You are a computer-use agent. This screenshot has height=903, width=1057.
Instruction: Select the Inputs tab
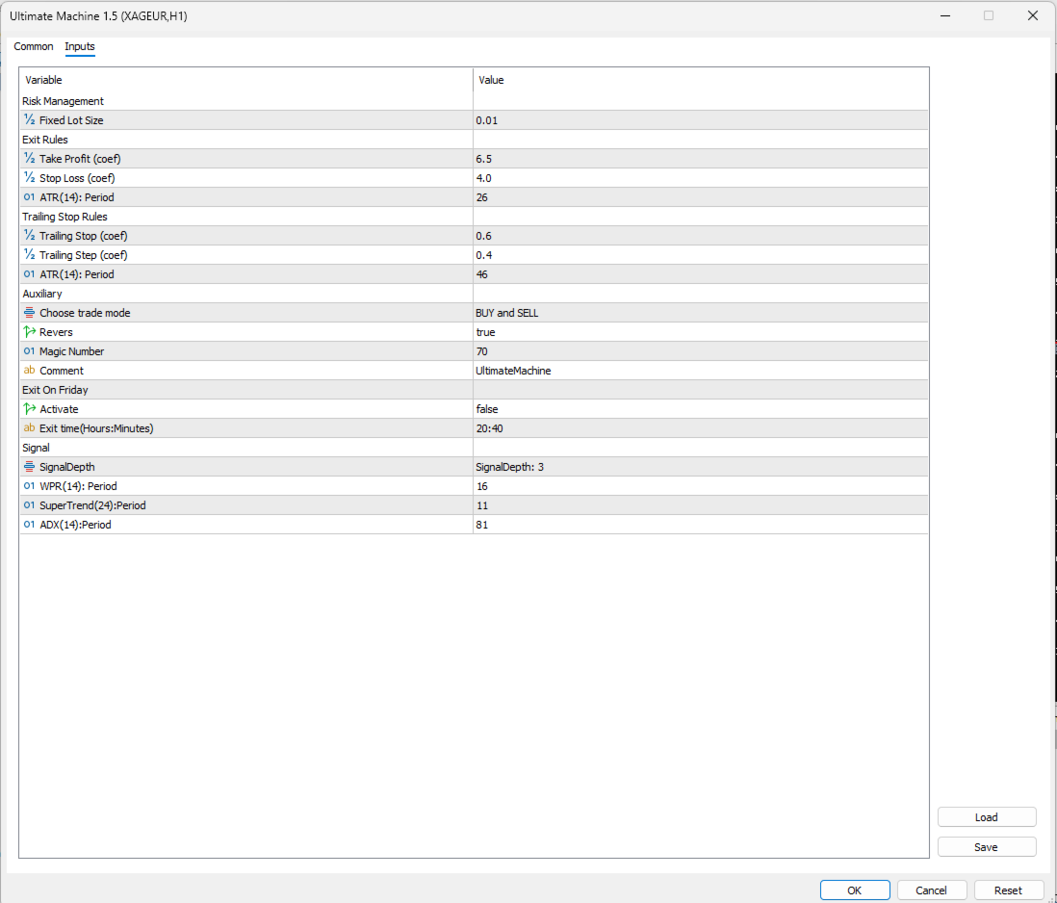tap(80, 46)
